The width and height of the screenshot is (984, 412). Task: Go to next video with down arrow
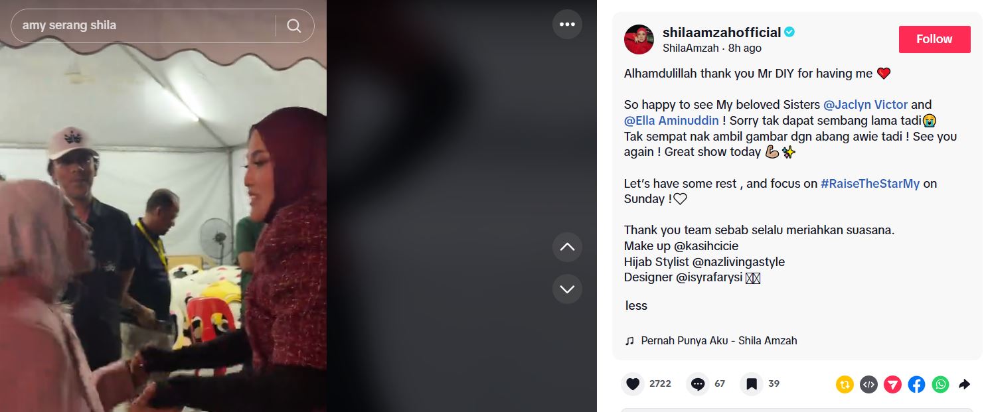pyautogui.click(x=567, y=289)
